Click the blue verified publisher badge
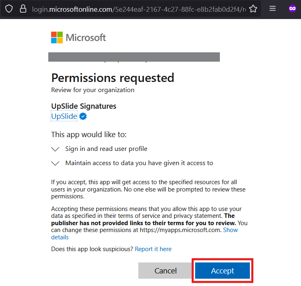Screen dimensions: 301x286 coord(83,116)
